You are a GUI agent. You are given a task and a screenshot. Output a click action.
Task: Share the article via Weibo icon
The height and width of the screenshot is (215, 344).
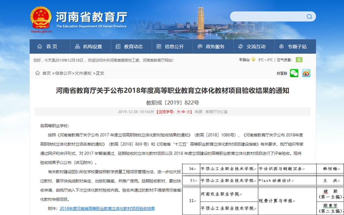tap(306, 73)
